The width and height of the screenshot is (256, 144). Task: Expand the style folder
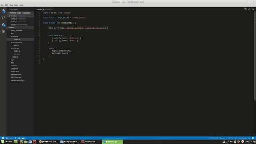coord(20,60)
